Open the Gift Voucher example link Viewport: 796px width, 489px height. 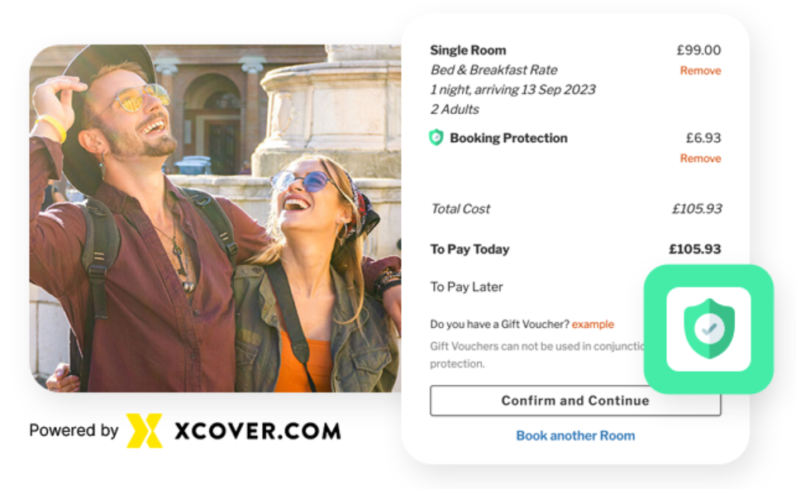[x=593, y=324]
